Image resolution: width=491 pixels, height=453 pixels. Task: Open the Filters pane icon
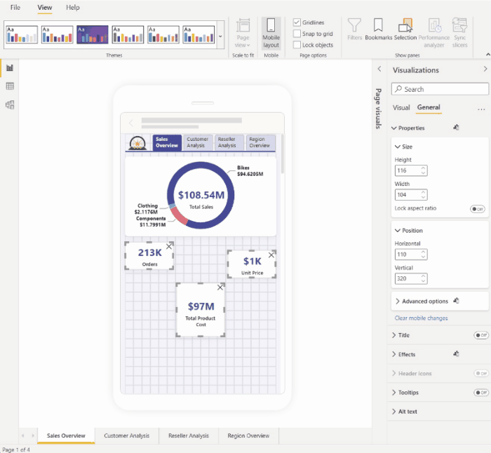pyautogui.click(x=354, y=29)
